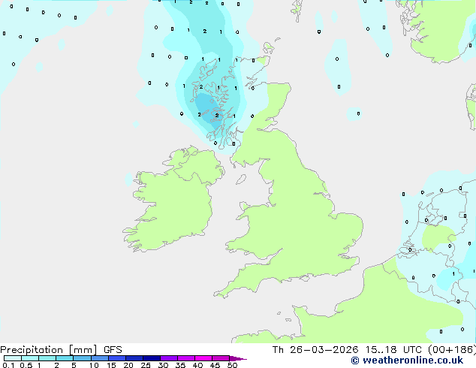Click the forecast date 'Th 26-03-2026' text
The width and height of the screenshot is (476, 368).
pos(315,350)
